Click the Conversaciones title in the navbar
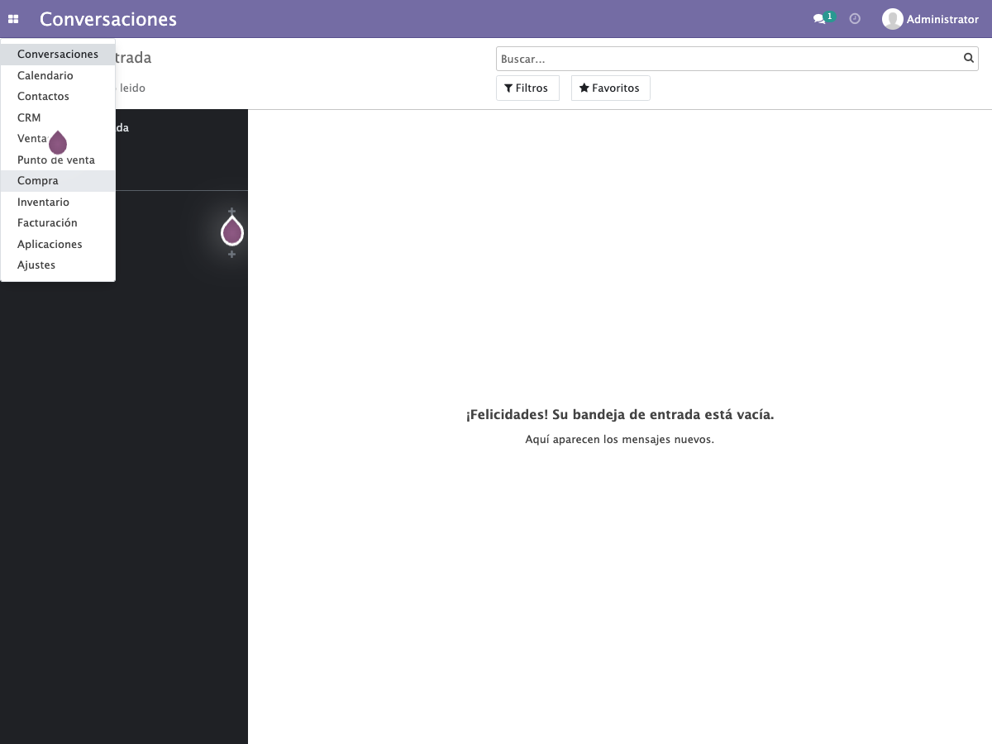Viewport: 992px width, 744px height. pyautogui.click(x=108, y=19)
